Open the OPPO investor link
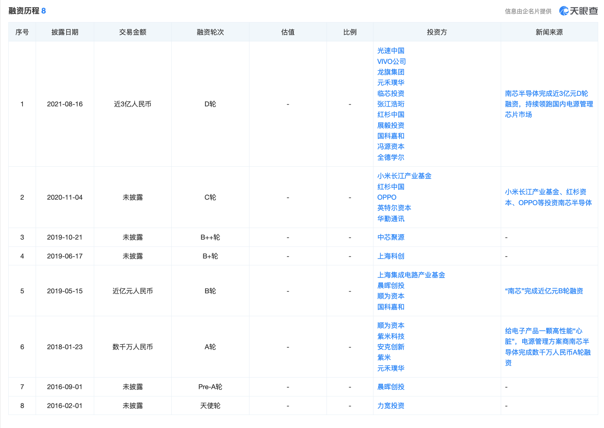Image resolution: width=604 pixels, height=428 pixels. (387, 197)
